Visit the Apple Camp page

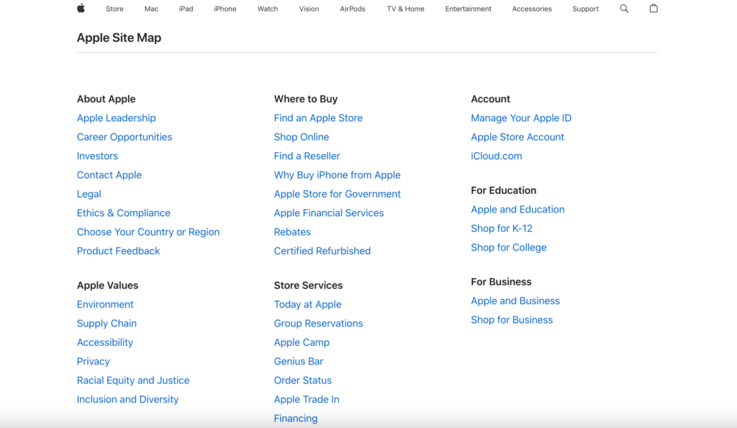[x=302, y=342]
